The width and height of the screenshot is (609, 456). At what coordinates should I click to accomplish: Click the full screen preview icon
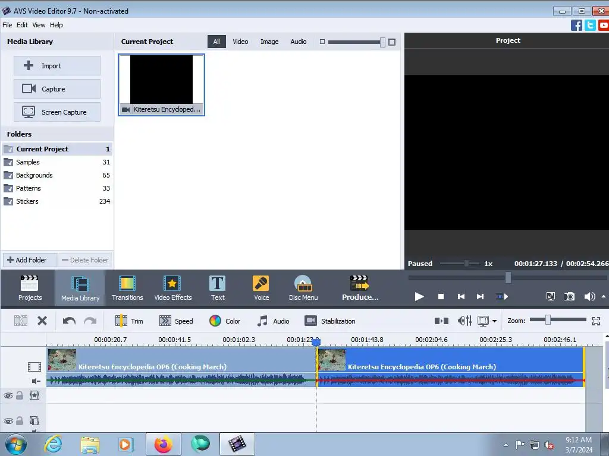click(550, 297)
